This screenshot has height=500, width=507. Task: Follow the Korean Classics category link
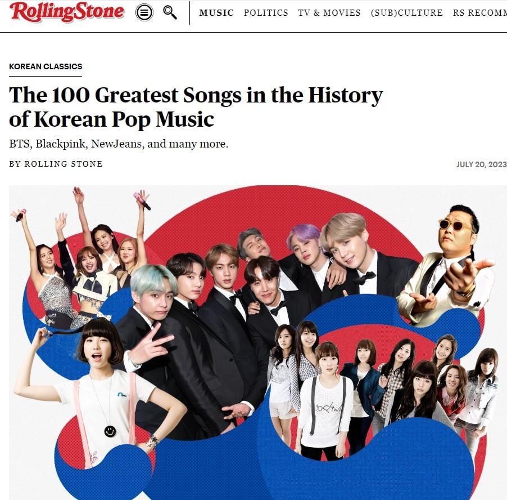pyautogui.click(x=46, y=66)
